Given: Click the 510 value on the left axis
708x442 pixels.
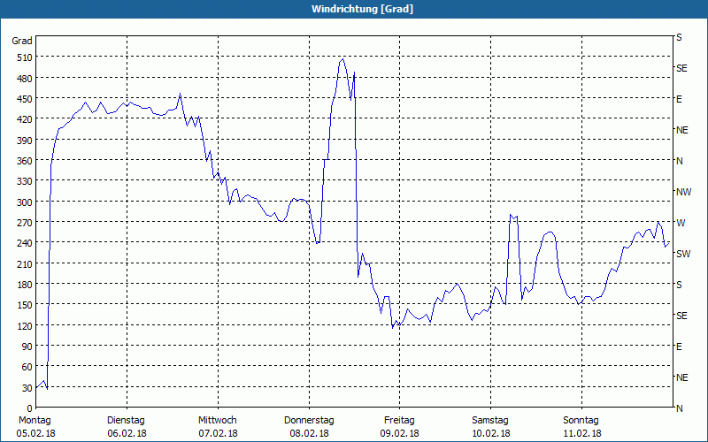Looking at the screenshot, I should coord(25,57).
